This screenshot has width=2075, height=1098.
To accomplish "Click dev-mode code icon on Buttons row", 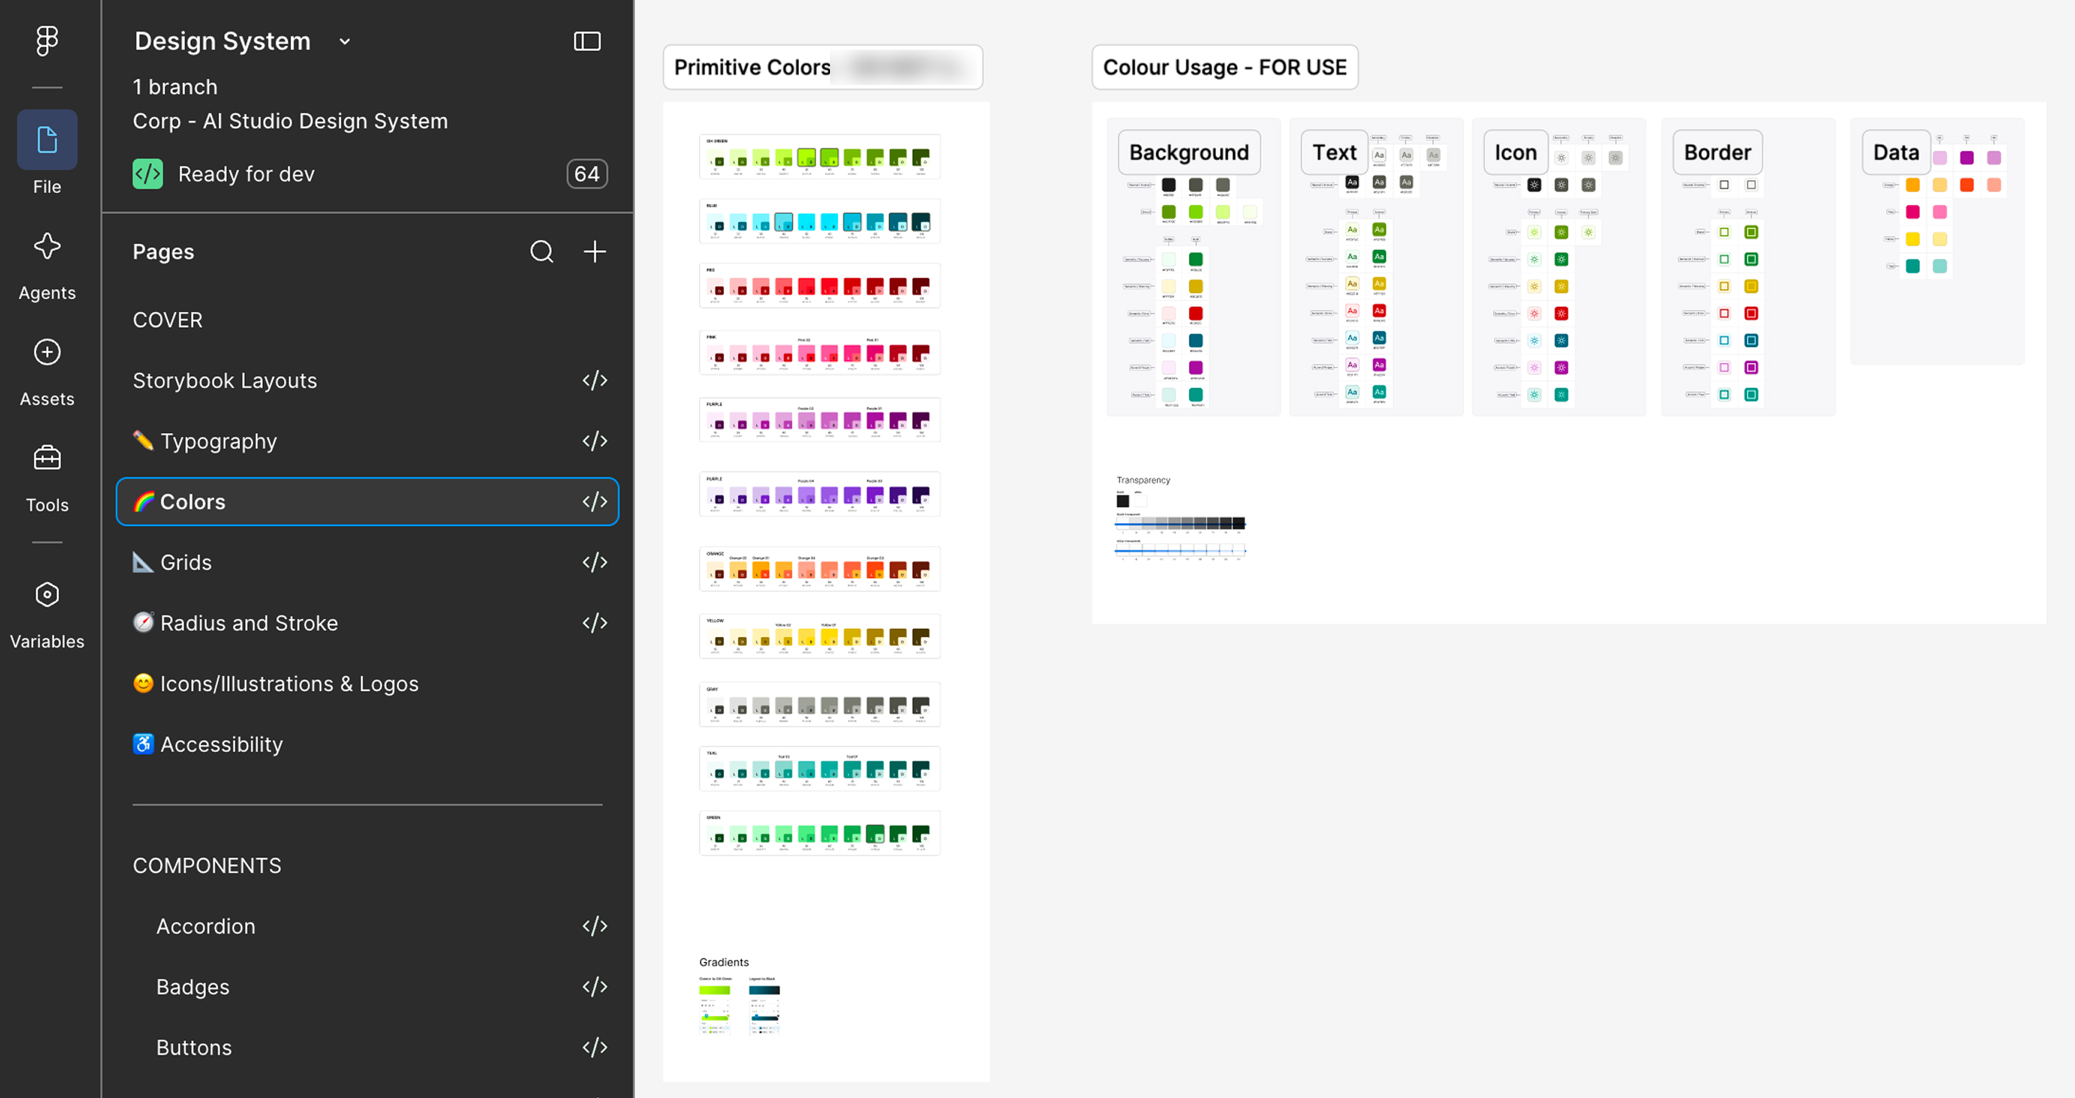I will 594,1048.
